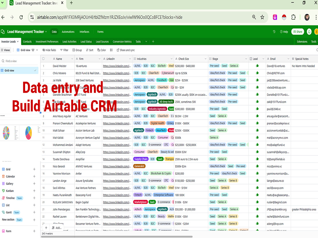Open the Extensions panel button
This screenshot has width=318, height=238.
[x=302, y=42]
